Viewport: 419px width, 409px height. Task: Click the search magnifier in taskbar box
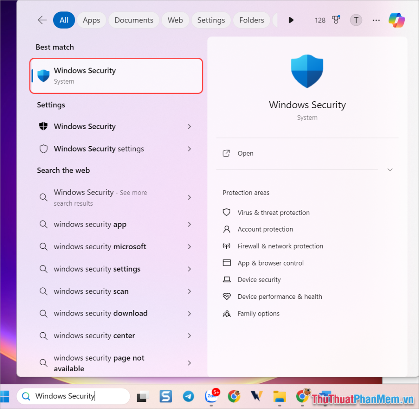[26, 396]
